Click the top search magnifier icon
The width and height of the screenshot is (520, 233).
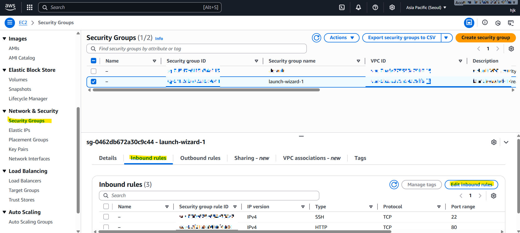tap(45, 7)
